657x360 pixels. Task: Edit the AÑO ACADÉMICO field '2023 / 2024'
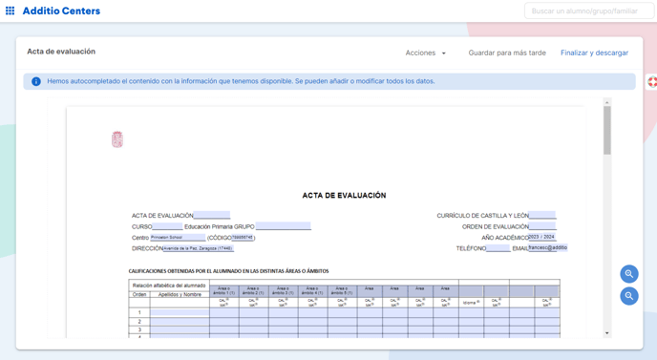click(542, 237)
